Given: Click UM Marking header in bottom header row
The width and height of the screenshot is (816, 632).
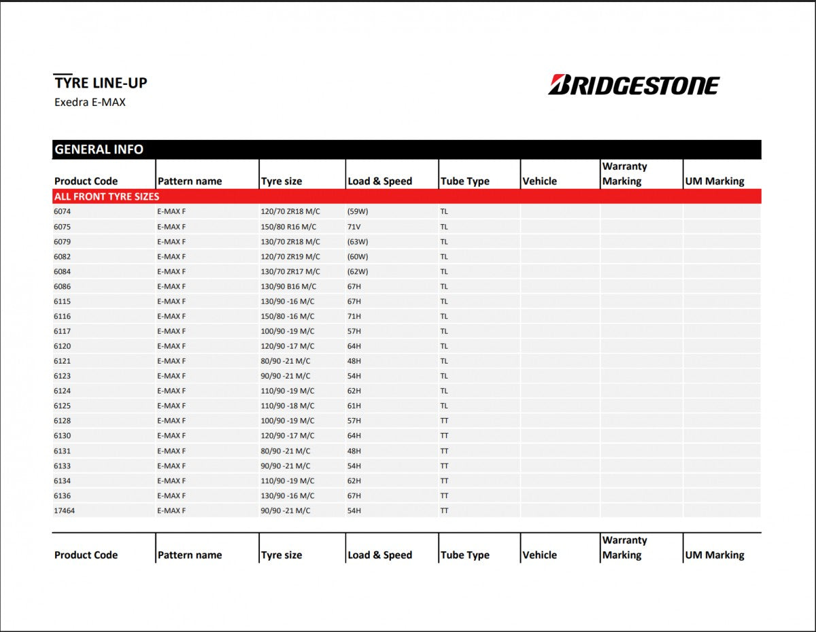Looking at the screenshot, I should pyautogui.click(x=715, y=555).
